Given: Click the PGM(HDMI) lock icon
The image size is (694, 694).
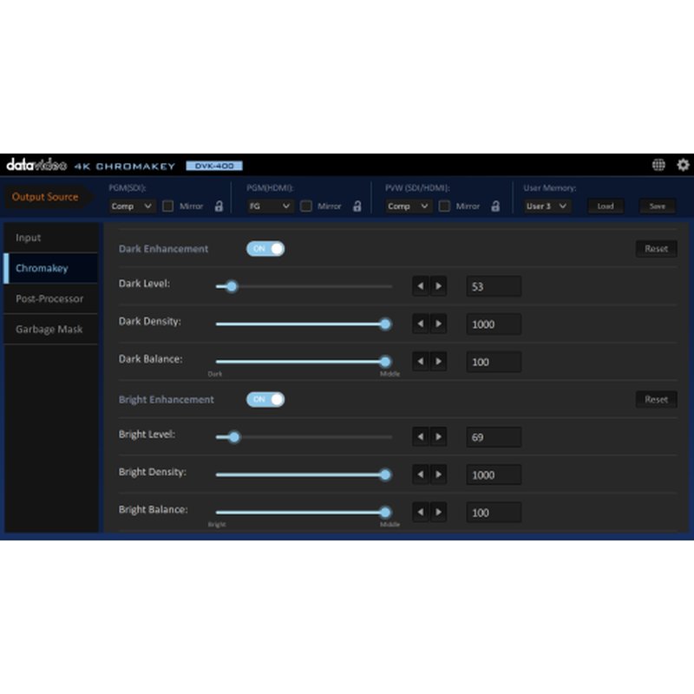Looking at the screenshot, I should tap(357, 206).
